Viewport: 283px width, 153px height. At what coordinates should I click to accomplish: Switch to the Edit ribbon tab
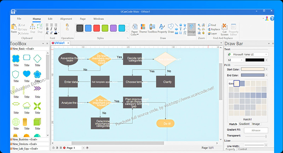50,19
